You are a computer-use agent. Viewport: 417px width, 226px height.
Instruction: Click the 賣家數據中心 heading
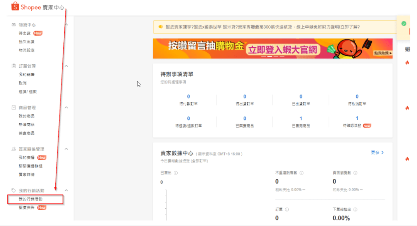[x=177, y=153]
